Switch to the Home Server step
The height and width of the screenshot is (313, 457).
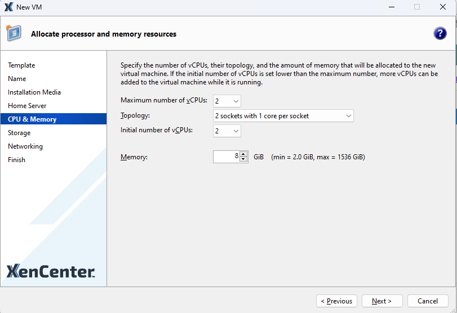tap(27, 106)
